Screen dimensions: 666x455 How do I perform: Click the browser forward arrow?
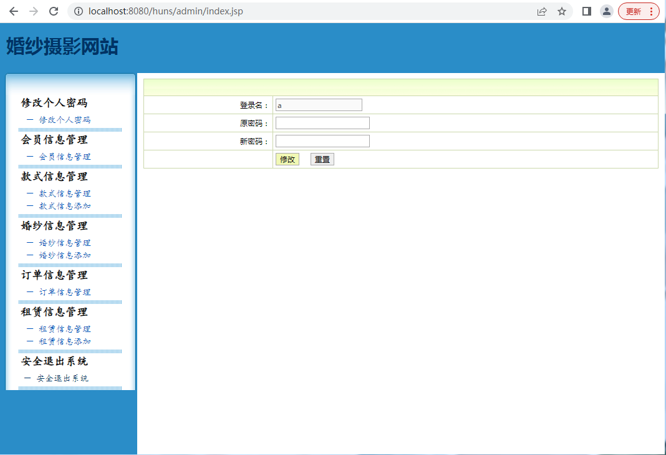pos(34,11)
